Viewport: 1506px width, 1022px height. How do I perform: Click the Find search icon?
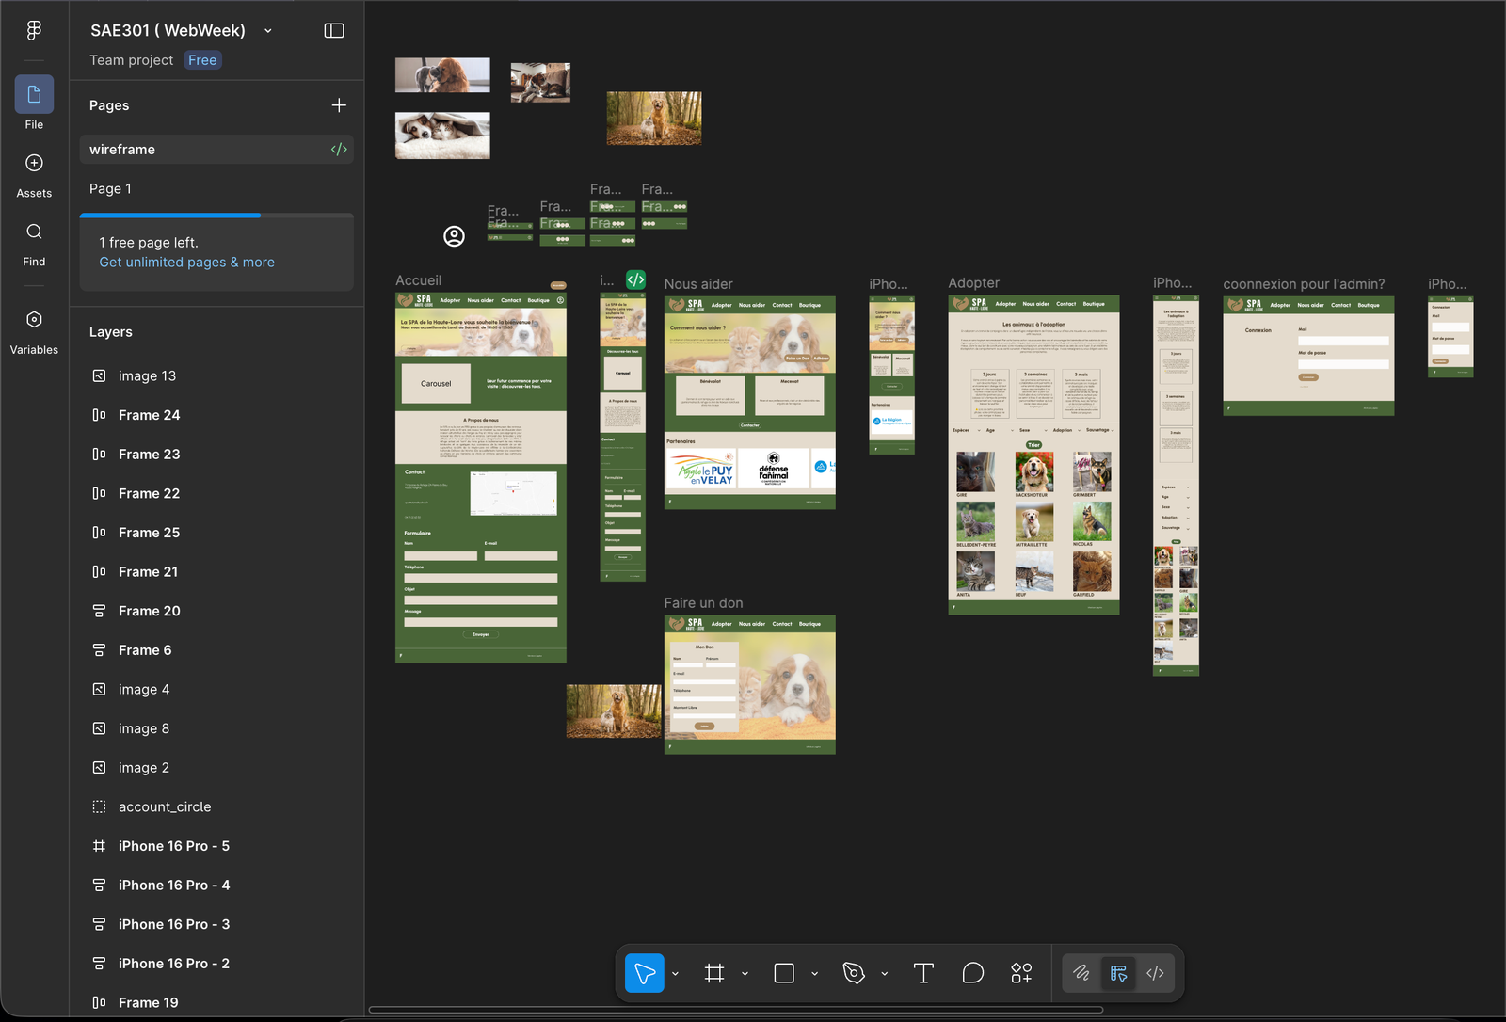pyautogui.click(x=34, y=232)
